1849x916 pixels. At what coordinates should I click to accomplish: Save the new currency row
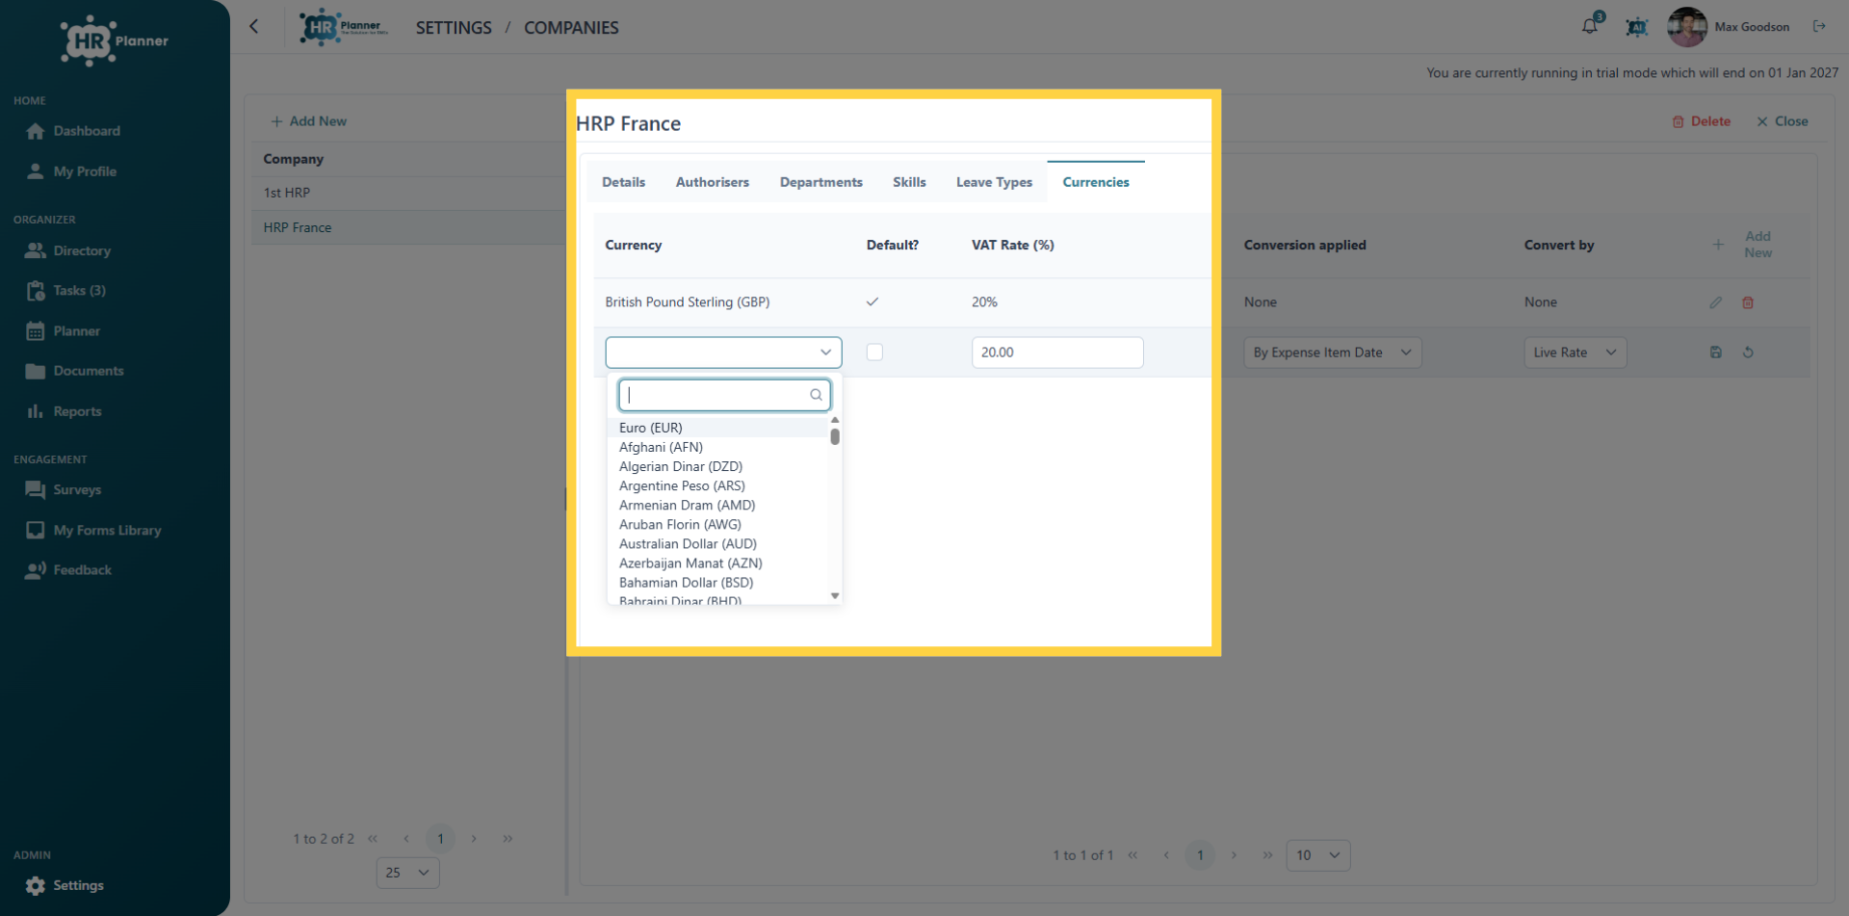pos(1716,353)
